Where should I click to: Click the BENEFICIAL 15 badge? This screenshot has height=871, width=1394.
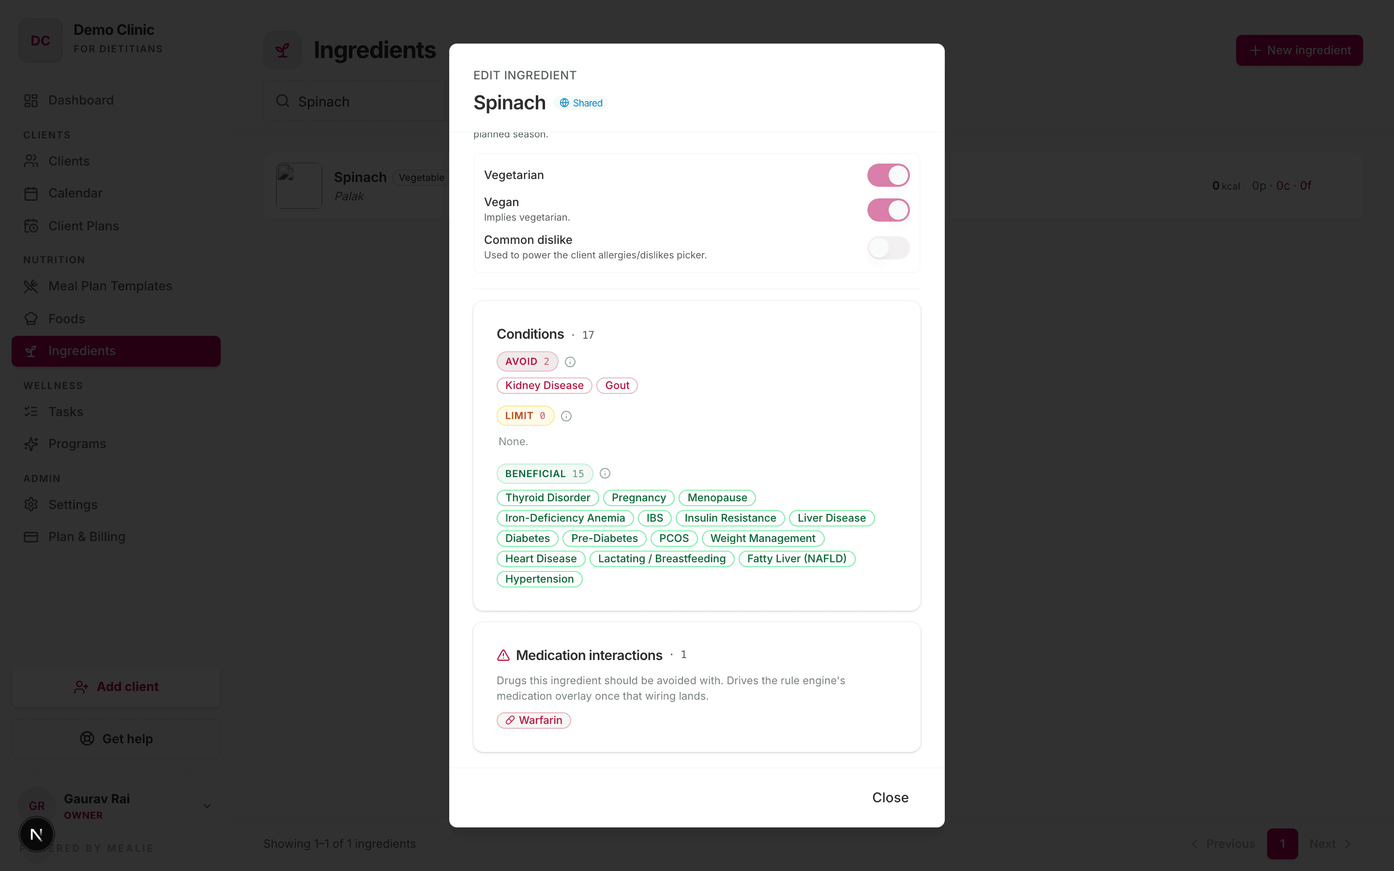point(545,474)
